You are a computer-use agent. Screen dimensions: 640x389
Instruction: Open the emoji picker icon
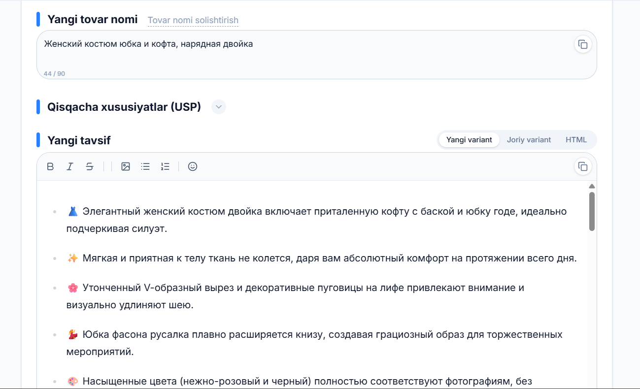tap(193, 166)
